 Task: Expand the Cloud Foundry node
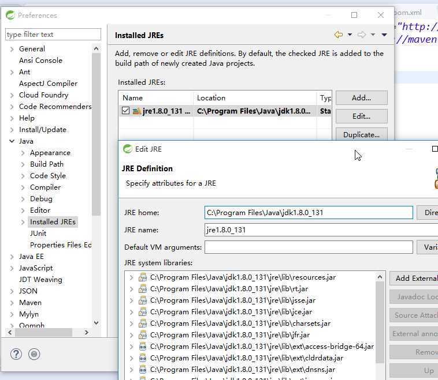12,95
